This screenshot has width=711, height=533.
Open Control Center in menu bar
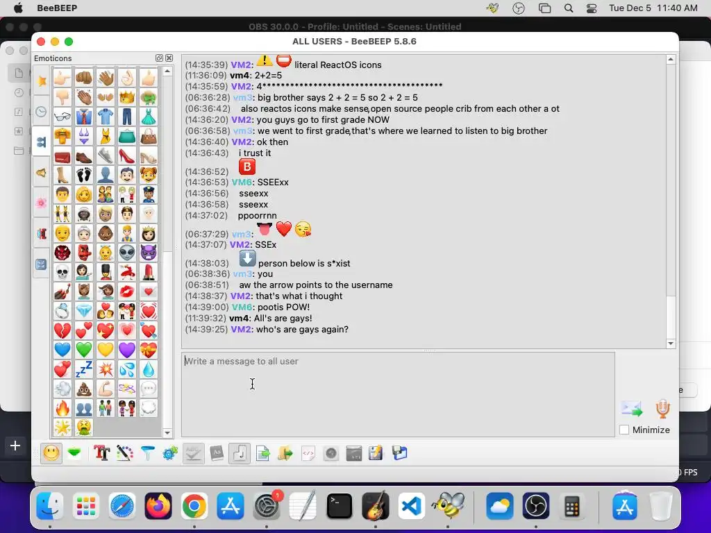tap(592, 8)
